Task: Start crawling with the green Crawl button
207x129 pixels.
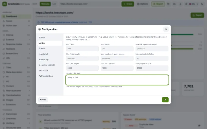Action: 128,4
